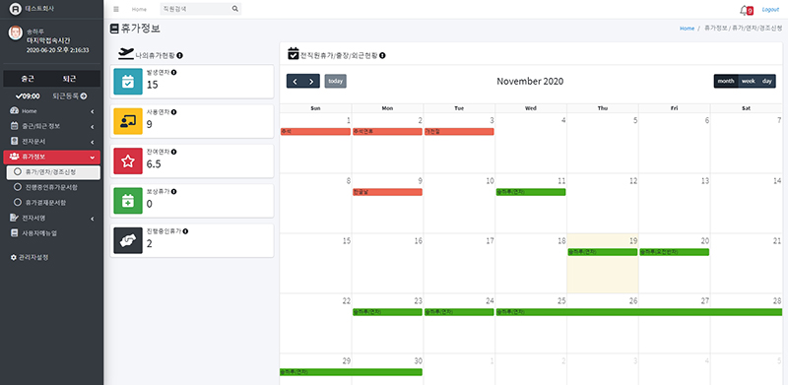The height and width of the screenshot is (385, 788).
Task: Open 사용자메뉴얼 in the sidebar
Action: click(x=52, y=233)
